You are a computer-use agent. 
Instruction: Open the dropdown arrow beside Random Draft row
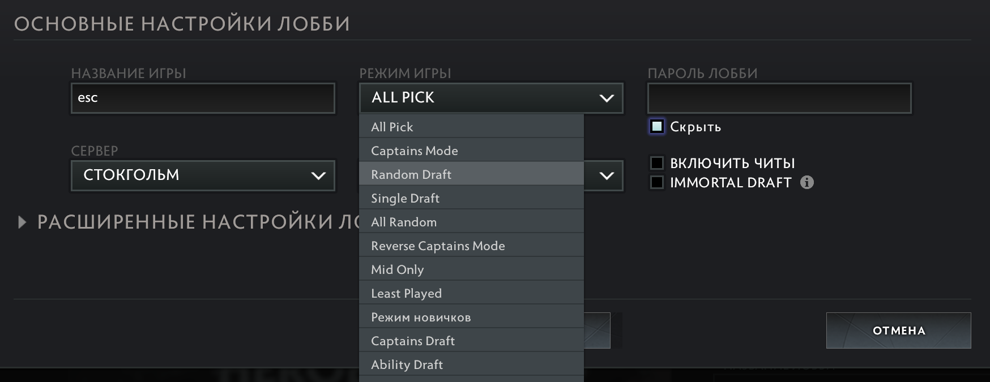click(x=607, y=175)
